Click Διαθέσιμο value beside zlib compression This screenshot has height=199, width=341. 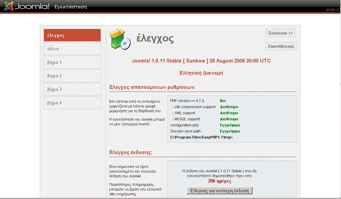tap(229, 107)
